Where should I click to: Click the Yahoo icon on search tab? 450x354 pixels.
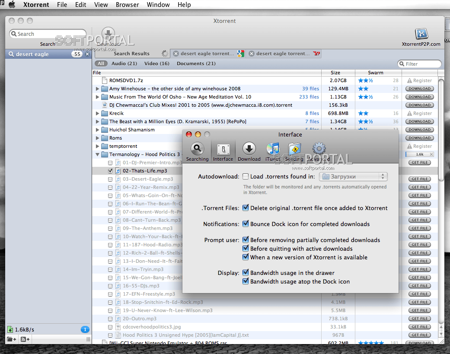316,54
